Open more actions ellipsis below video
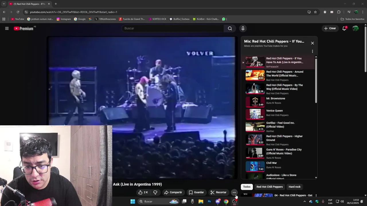367x206 pixels. pos(234,192)
